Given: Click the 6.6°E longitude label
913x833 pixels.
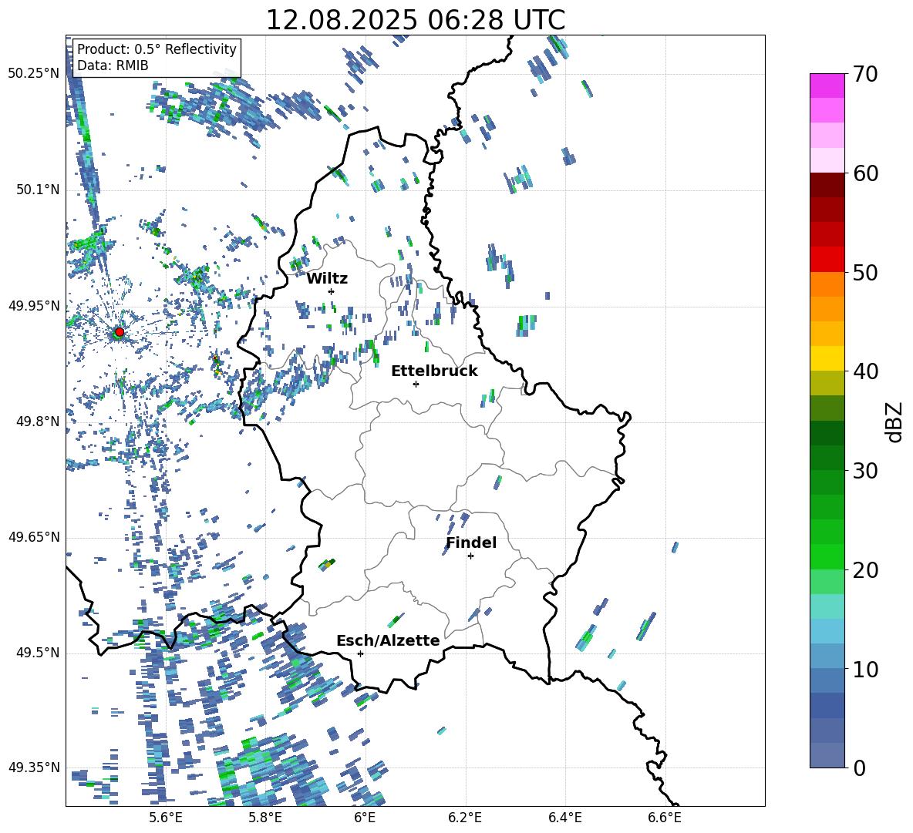Looking at the screenshot, I should (x=665, y=818).
